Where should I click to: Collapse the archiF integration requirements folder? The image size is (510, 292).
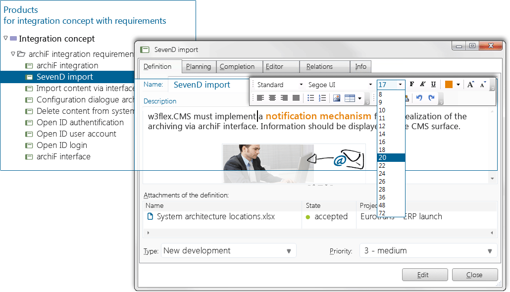pyautogui.click(x=13, y=53)
